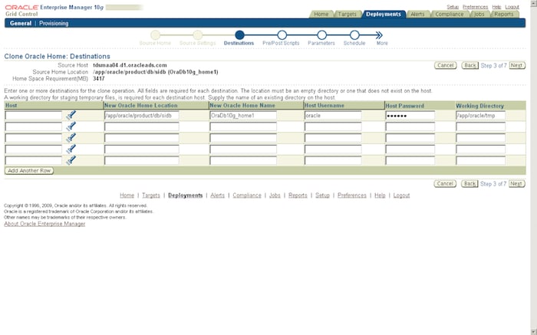The width and height of the screenshot is (537, 335).
Task: Open host search flashlight in fifth row
Action: (71, 160)
